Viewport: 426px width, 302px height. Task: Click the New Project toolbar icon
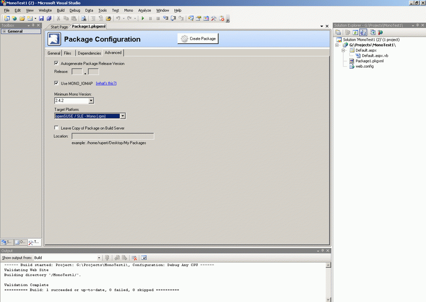(7, 18)
